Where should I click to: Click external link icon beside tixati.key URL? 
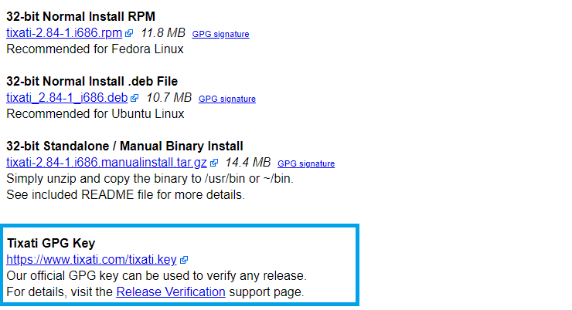coord(184,260)
